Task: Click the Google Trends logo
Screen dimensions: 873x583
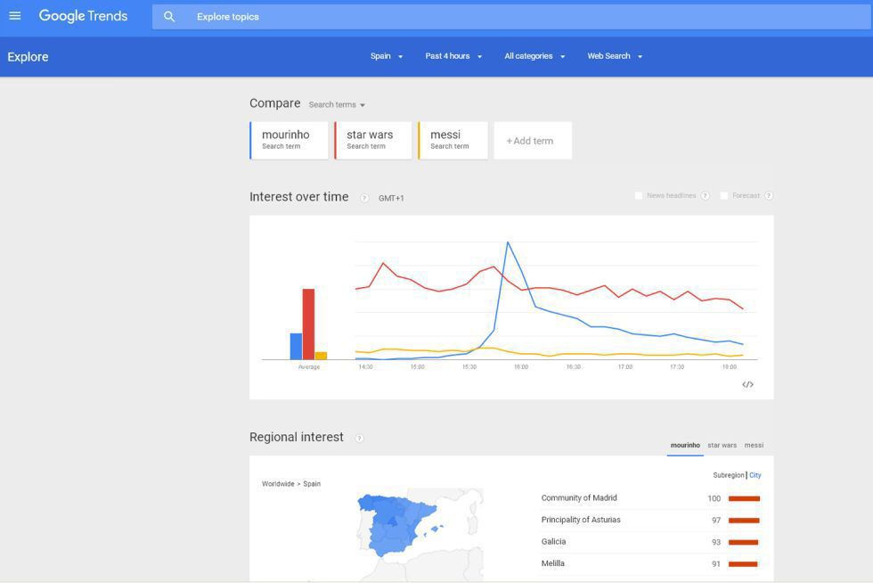Action: coord(83,16)
